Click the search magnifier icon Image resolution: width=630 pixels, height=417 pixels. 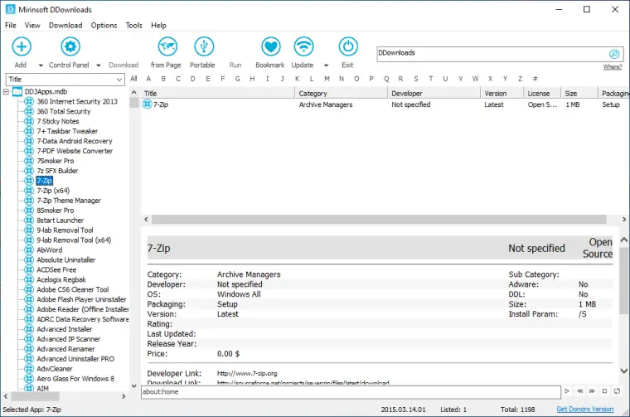click(x=614, y=53)
